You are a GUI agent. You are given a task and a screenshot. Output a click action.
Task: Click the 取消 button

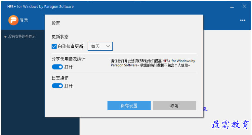(174, 106)
